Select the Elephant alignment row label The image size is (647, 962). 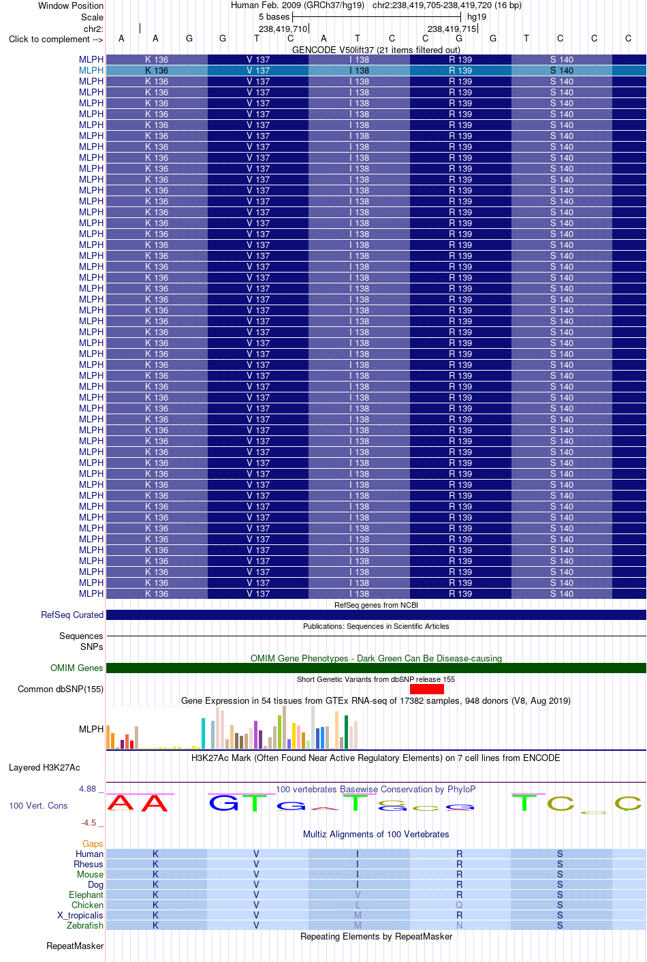(86, 895)
